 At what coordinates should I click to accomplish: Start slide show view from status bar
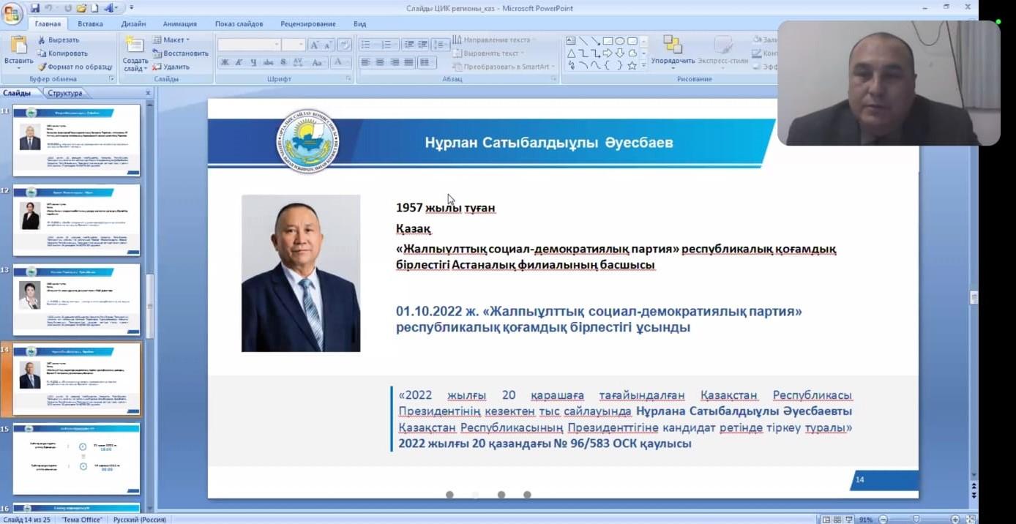pyautogui.click(x=848, y=520)
